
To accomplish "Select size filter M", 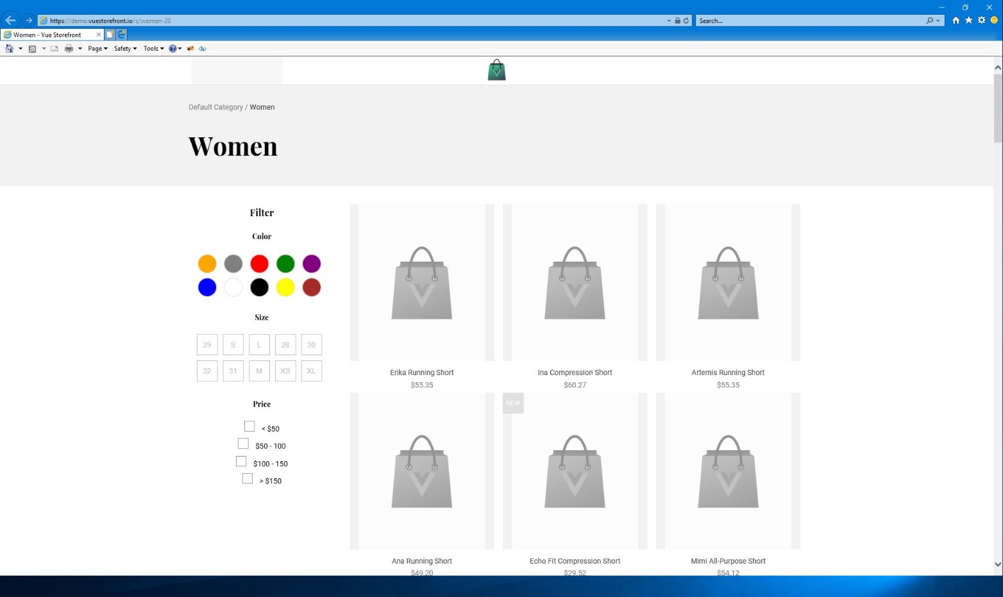I will (x=259, y=371).
